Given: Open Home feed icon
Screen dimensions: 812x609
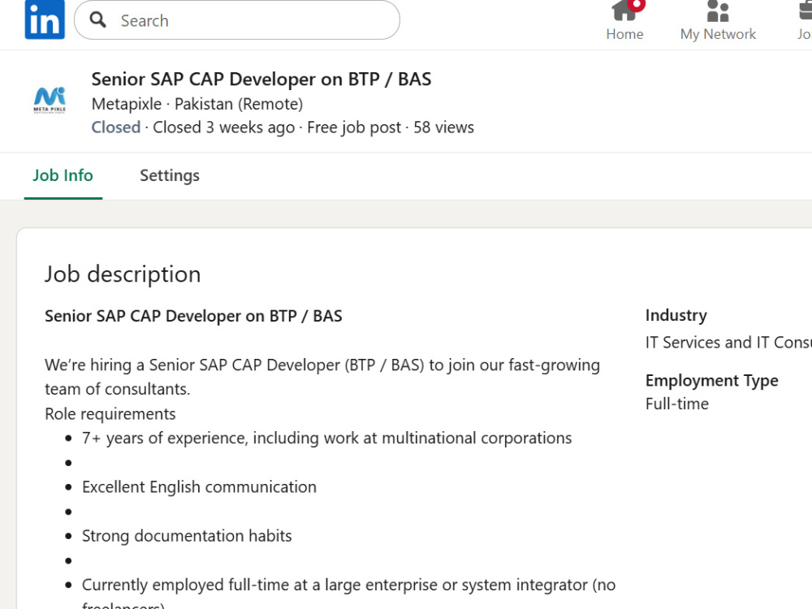Looking at the screenshot, I should coord(624,21).
